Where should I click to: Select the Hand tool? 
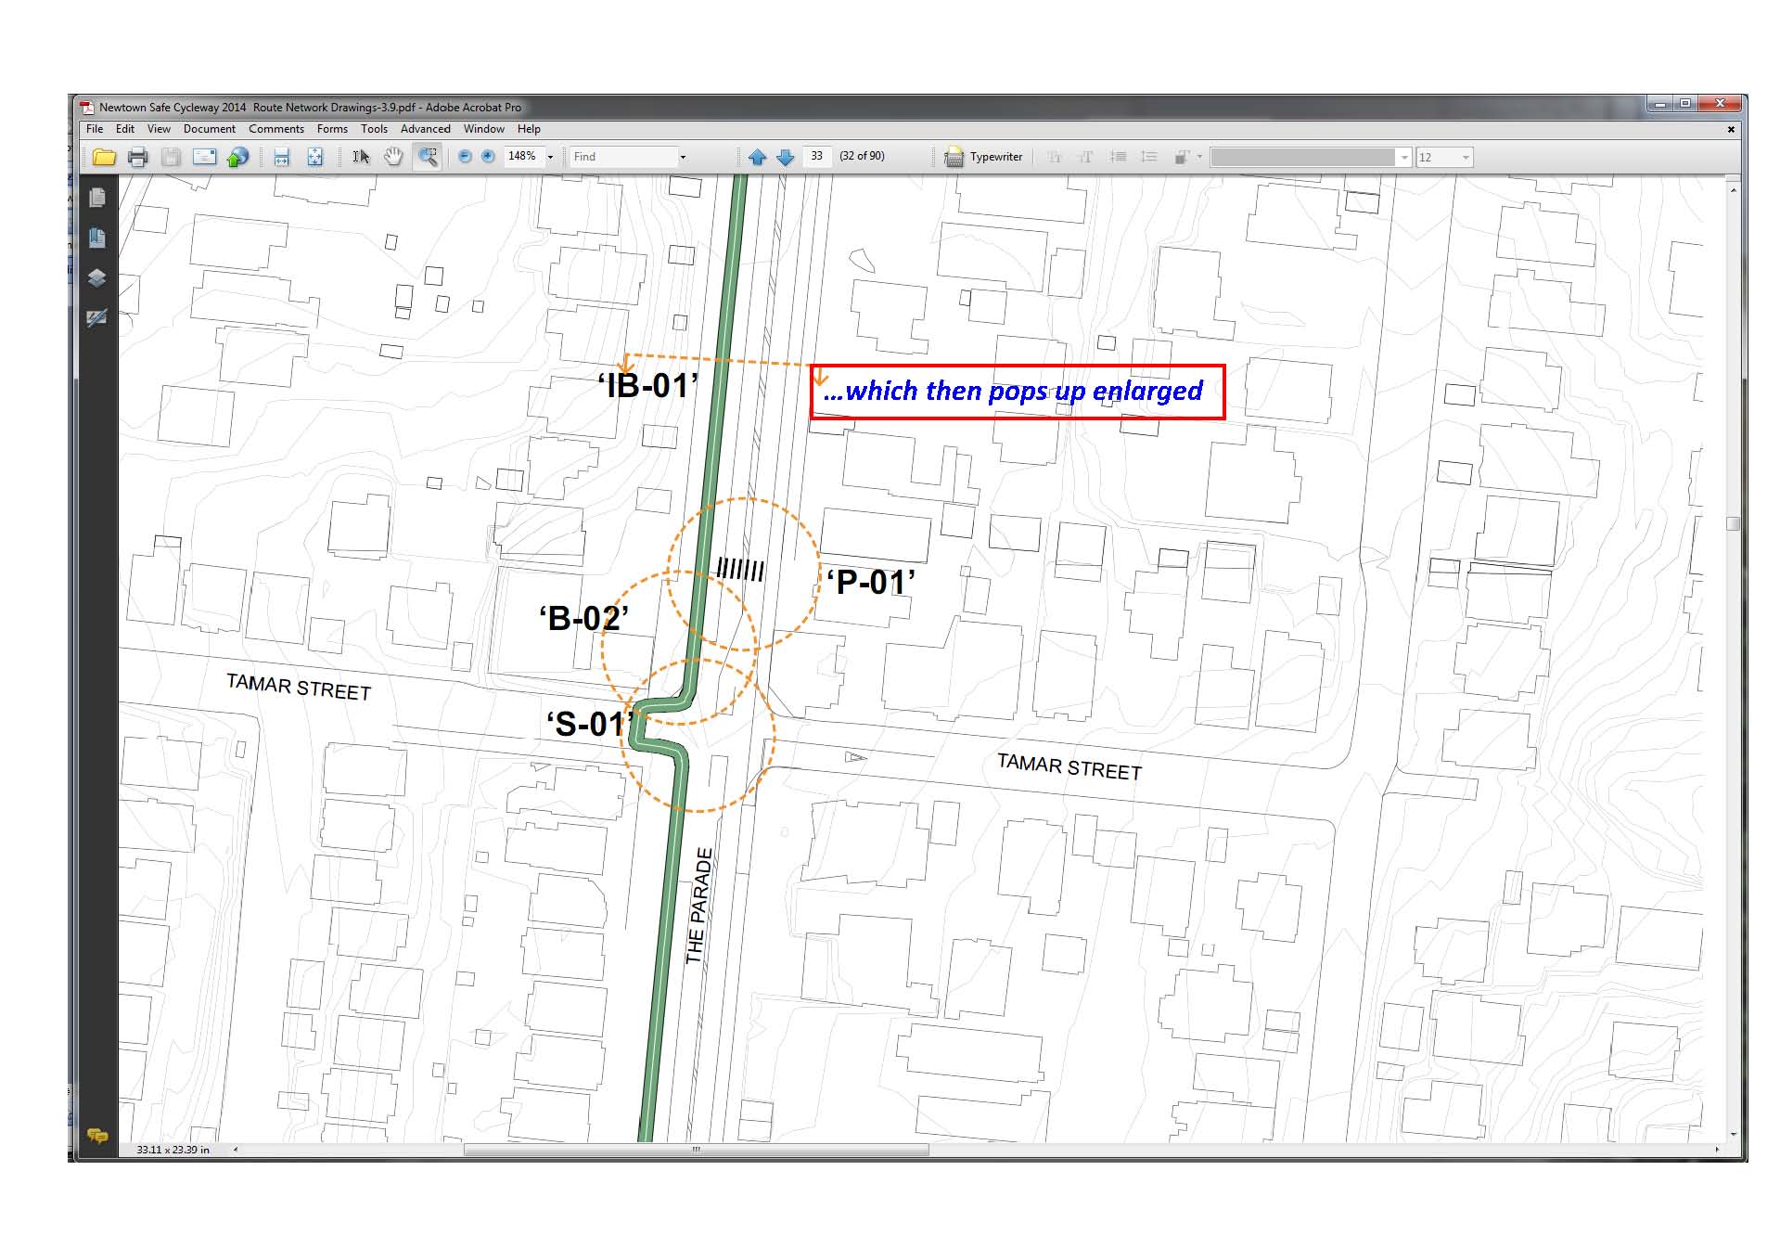[393, 157]
